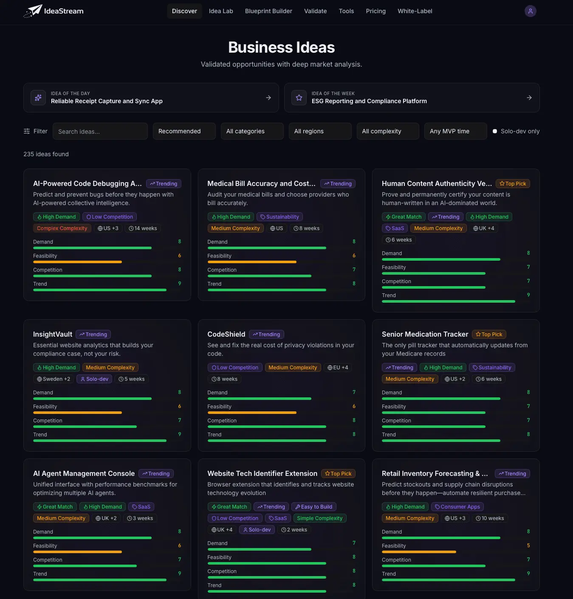573x599 pixels.
Task: Click the arrow on ESG Reporting card
Action: pyautogui.click(x=529, y=98)
